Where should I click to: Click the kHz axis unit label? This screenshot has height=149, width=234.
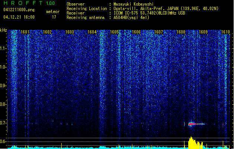[3, 30]
